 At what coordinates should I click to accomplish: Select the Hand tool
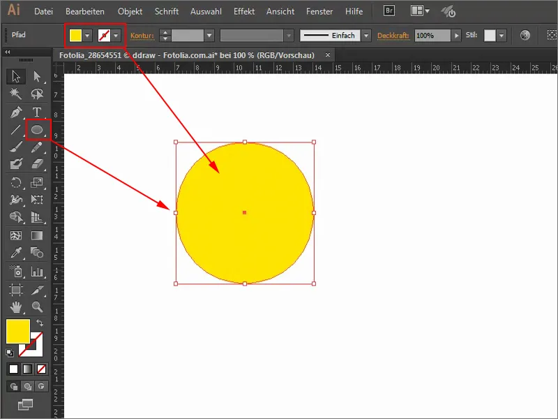pos(16,307)
